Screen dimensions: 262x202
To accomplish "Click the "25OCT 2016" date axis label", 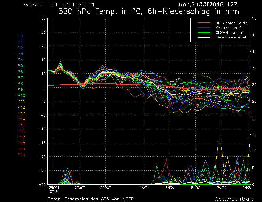I will click(54, 189).
